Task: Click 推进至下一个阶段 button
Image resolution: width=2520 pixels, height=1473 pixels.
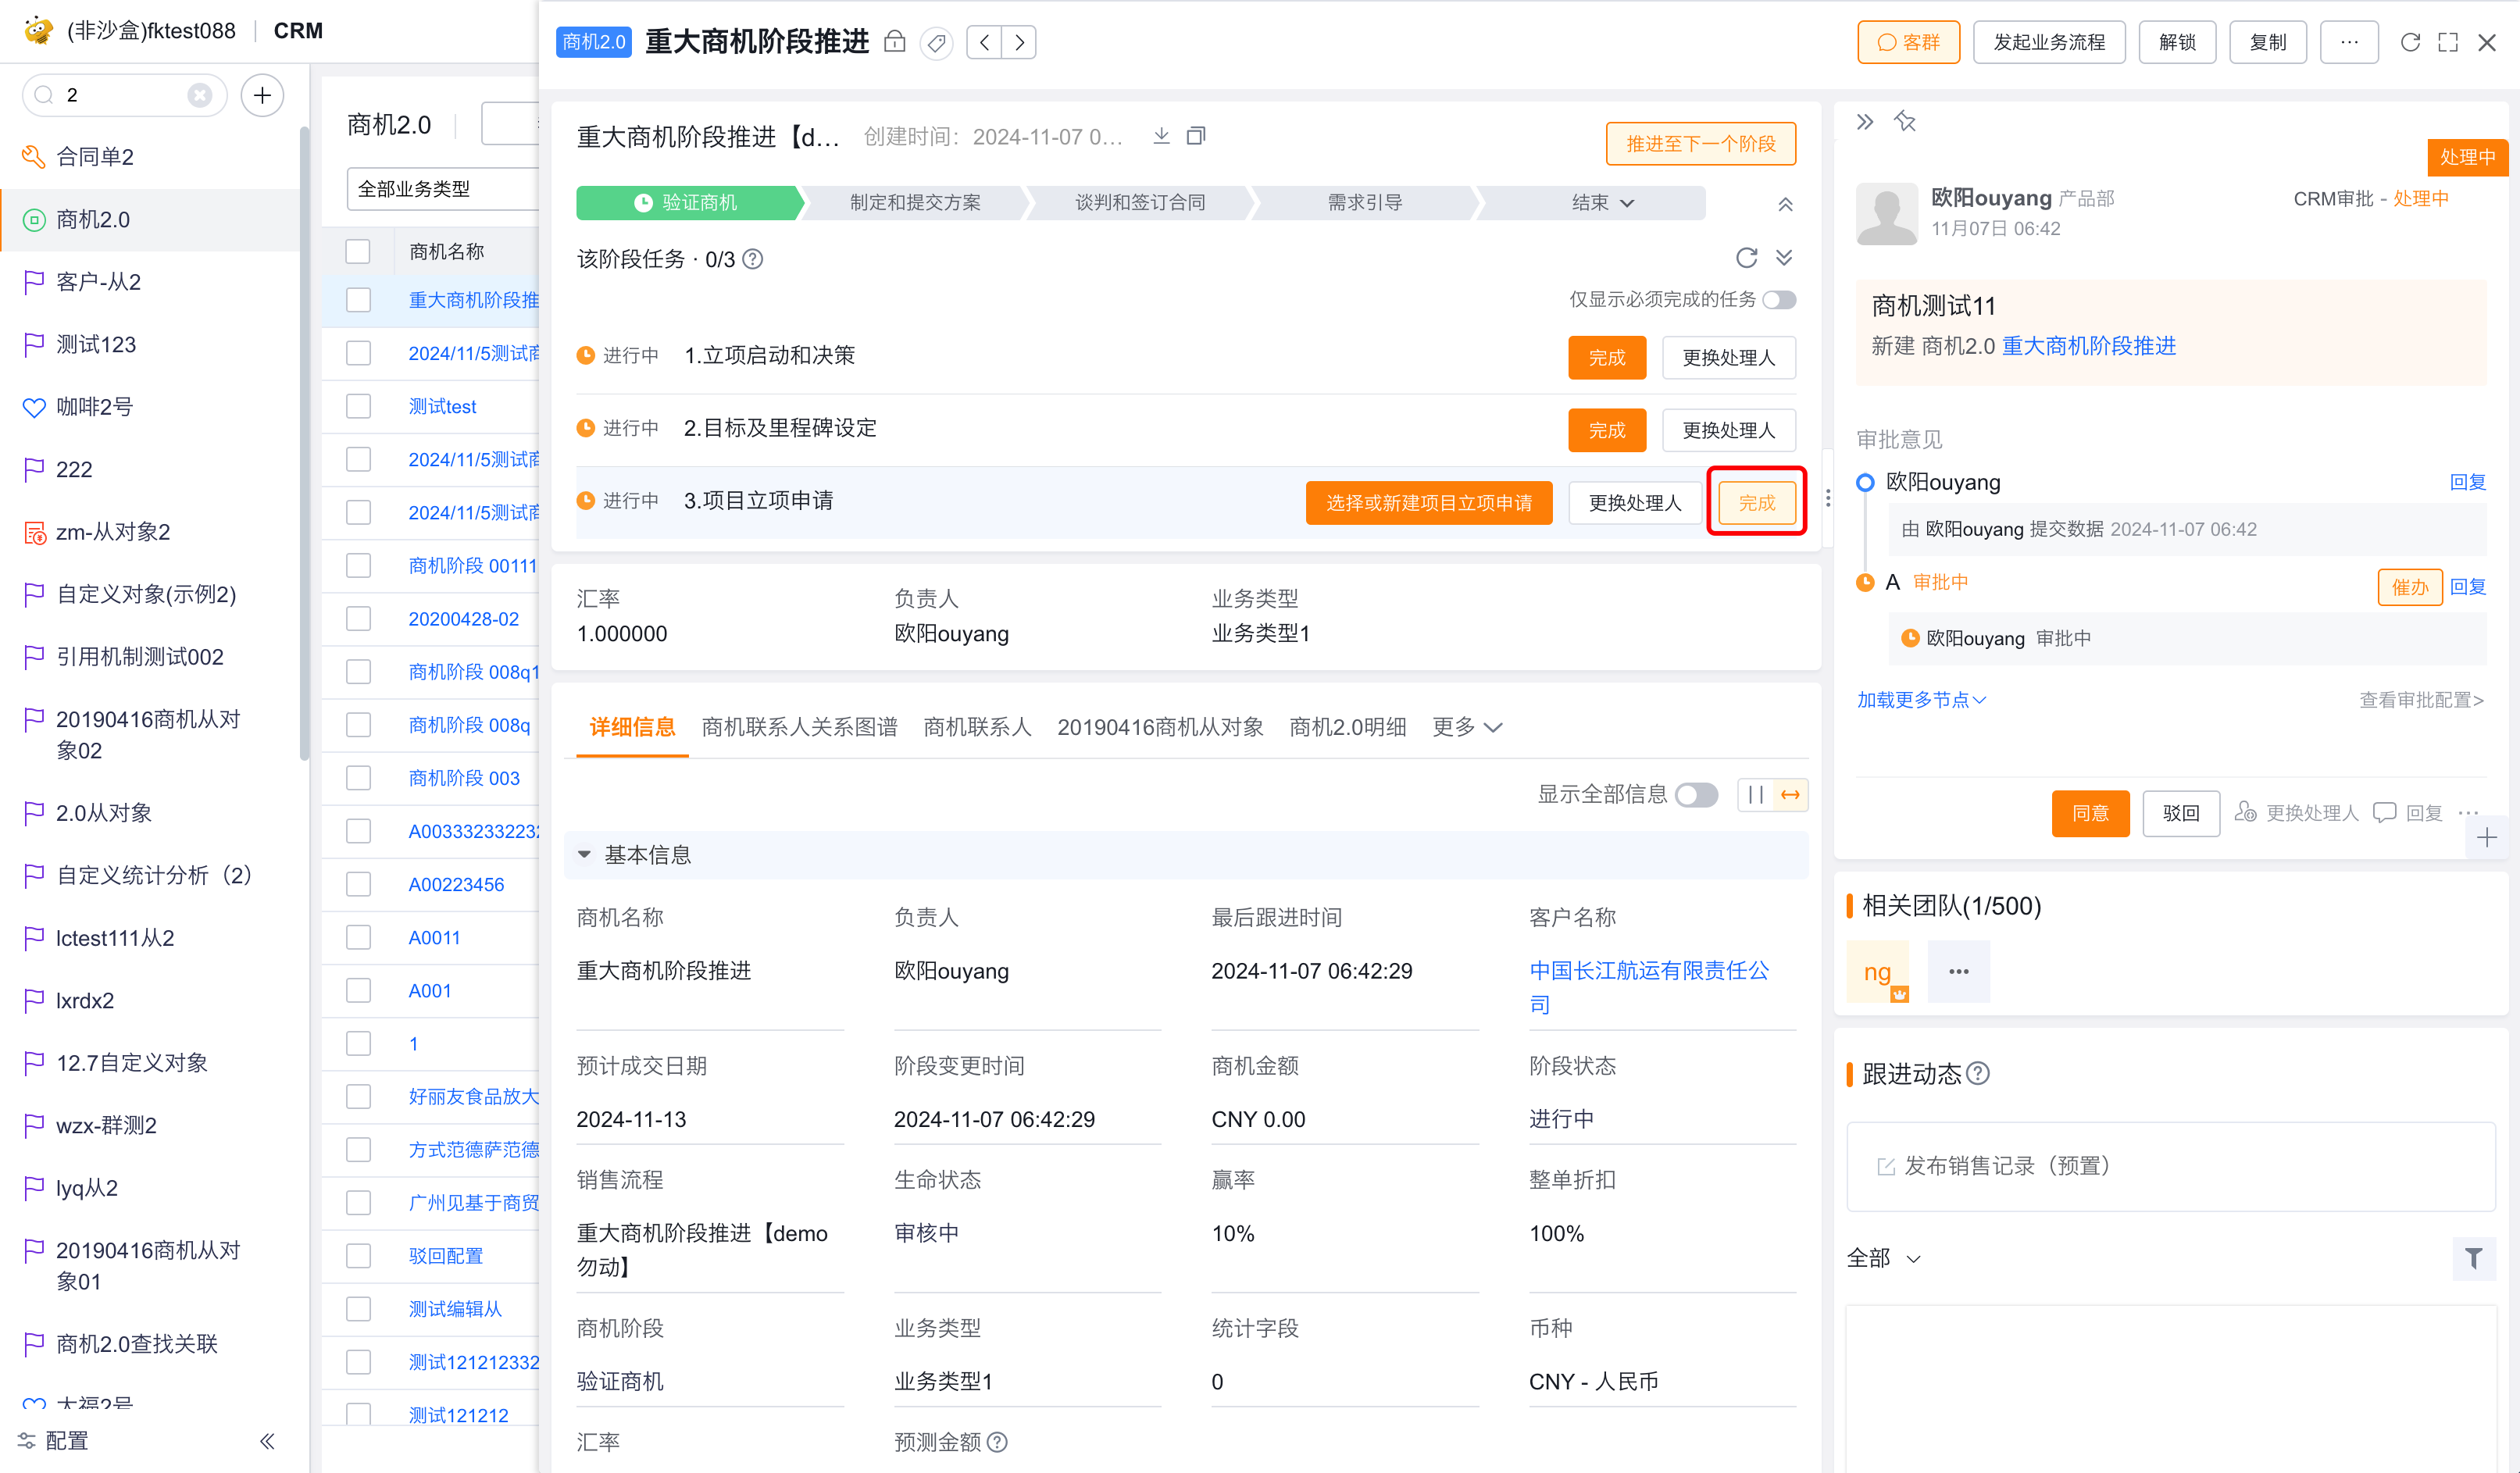Action: point(1701,144)
